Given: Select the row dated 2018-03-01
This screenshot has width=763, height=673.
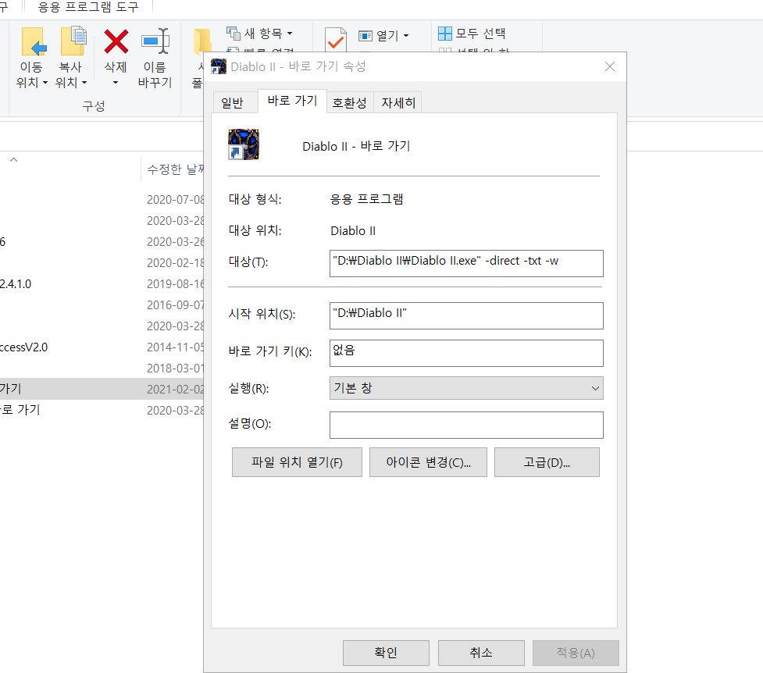Looking at the screenshot, I should 102,369.
